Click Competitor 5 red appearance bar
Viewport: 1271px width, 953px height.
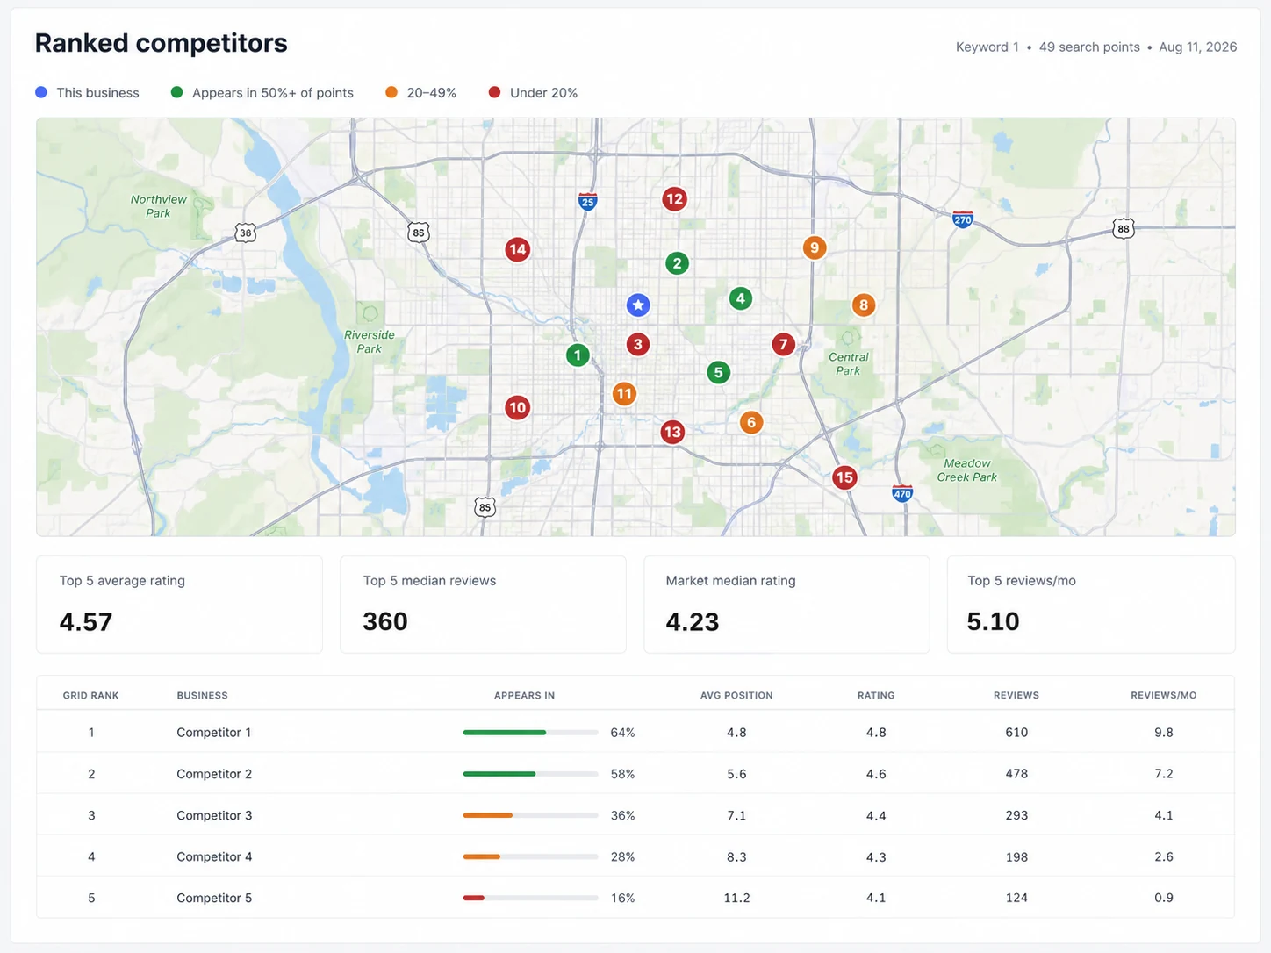[474, 898]
